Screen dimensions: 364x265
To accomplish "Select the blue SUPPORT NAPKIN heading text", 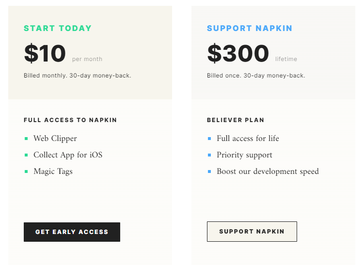I will coord(250,28).
